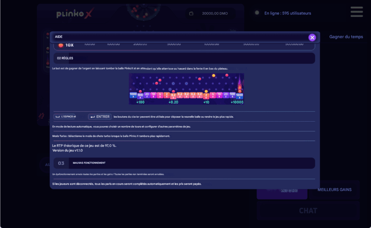The height and width of the screenshot is (228, 371).
Task: Click the red 10X ball icon
Action: coord(61,45)
